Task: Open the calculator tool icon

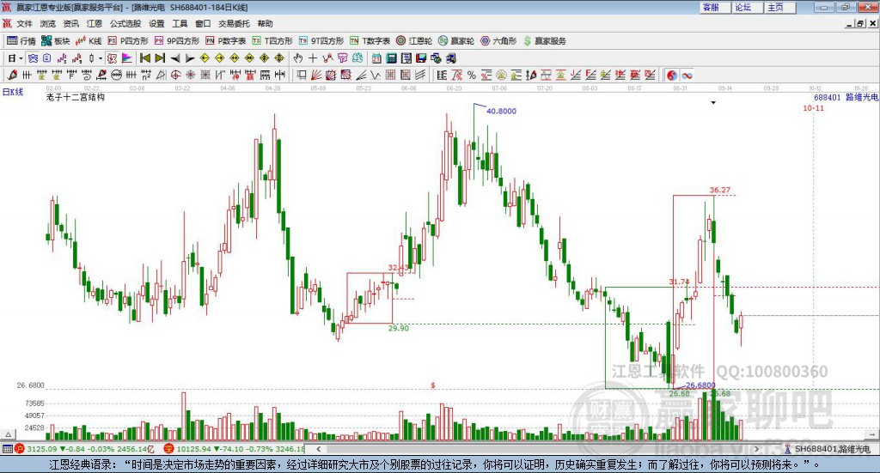Action: [391, 58]
